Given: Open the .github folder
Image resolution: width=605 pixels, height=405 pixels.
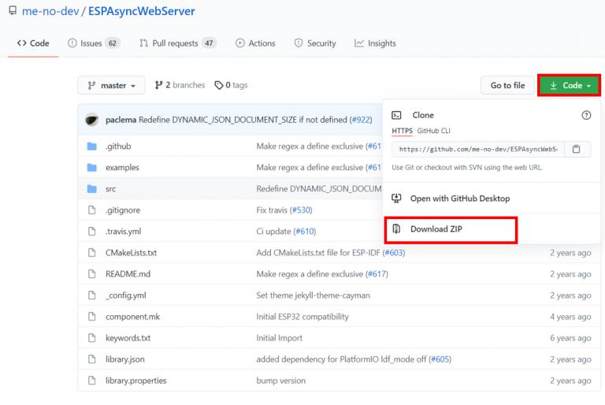Looking at the screenshot, I should [x=117, y=146].
